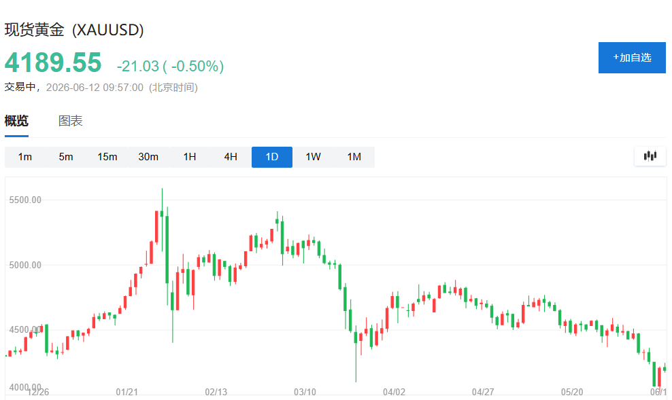Image resolution: width=672 pixels, height=400 pixels.
Task: Switch to the 图表 tab
Action: pyautogui.click(x=70, y=121)
